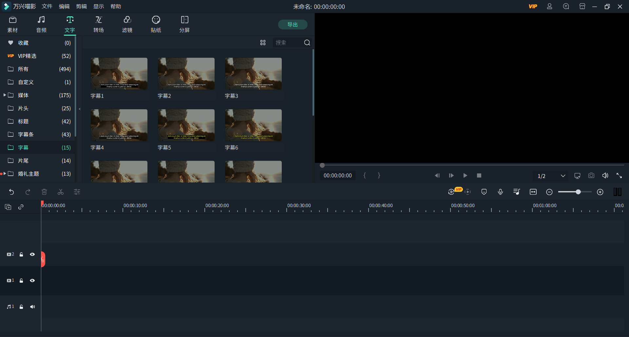Click the 导出 export button
629x337 pixels.
[292, 25]
